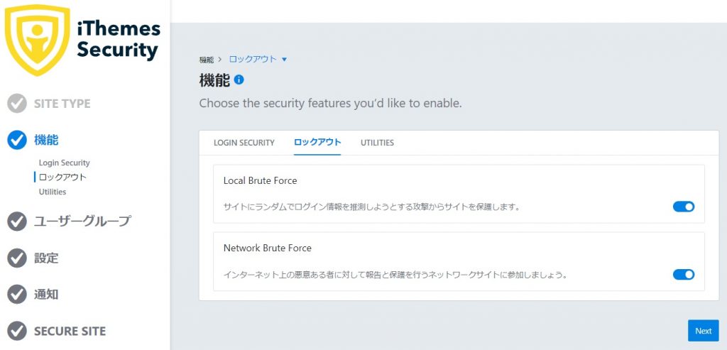
Task: Go to the 機能 breadcrumb link
Action: coord(207,60)
